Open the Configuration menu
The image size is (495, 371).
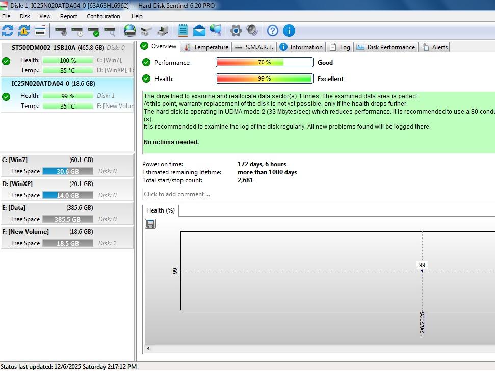point(103,16)
